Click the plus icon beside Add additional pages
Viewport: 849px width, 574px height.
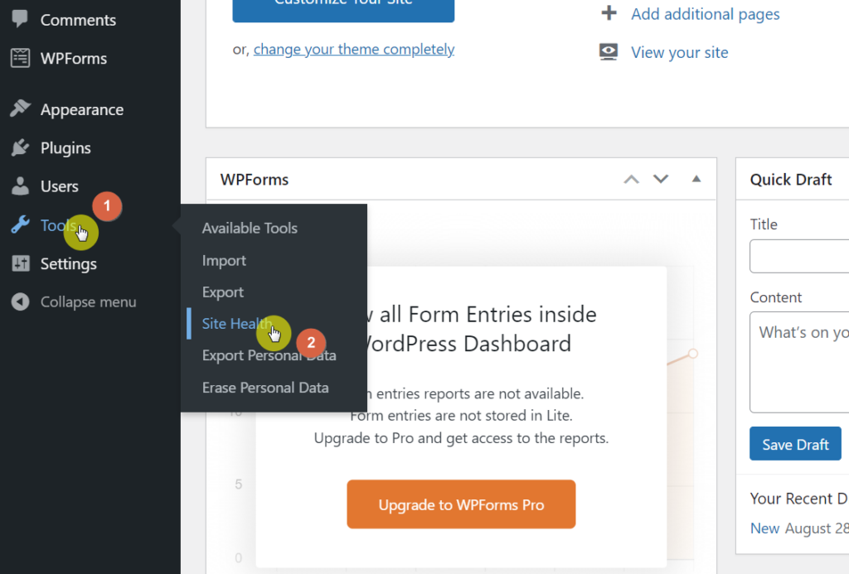pyautogui.click(x=609, y=13)
